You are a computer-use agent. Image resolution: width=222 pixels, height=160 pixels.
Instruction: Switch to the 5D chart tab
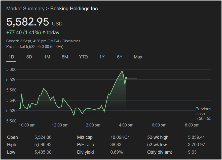tap(29, 57)
